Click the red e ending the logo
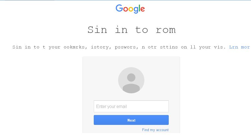 [142, 10]
